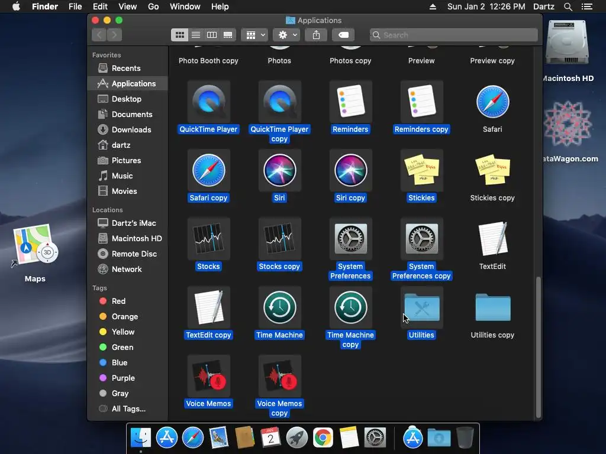606x454 pixels.
Task: Select the TextEdit copy icon
Action: (x=209, y=307)
